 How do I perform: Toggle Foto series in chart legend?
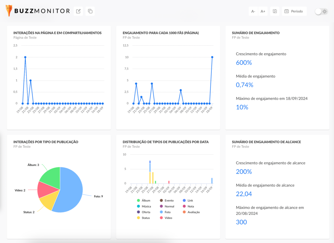[x=167, y=212]
